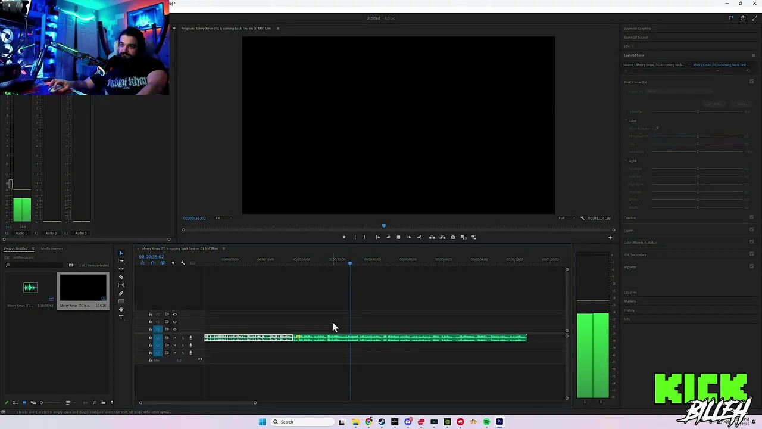Open the Full playback resolution dropdown
The width and height of the screenshot is (762, 429).
point(566,218)
